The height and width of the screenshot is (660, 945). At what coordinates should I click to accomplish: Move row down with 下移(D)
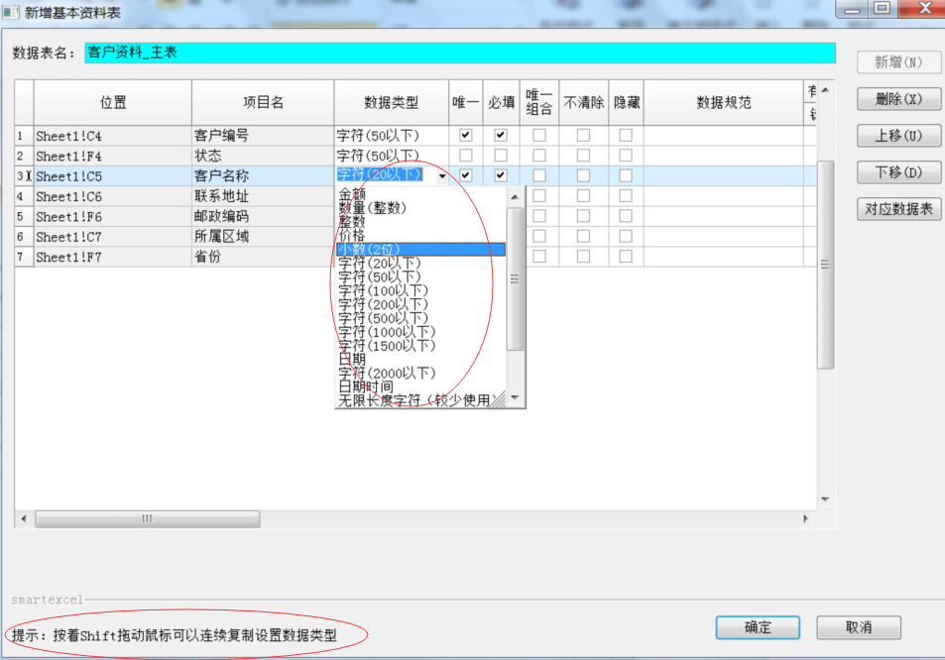(898, 172)
